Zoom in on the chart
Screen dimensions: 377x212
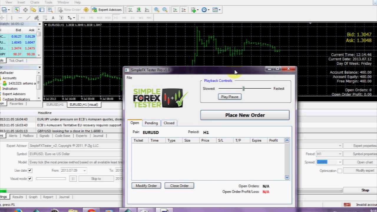coord(157,10)
